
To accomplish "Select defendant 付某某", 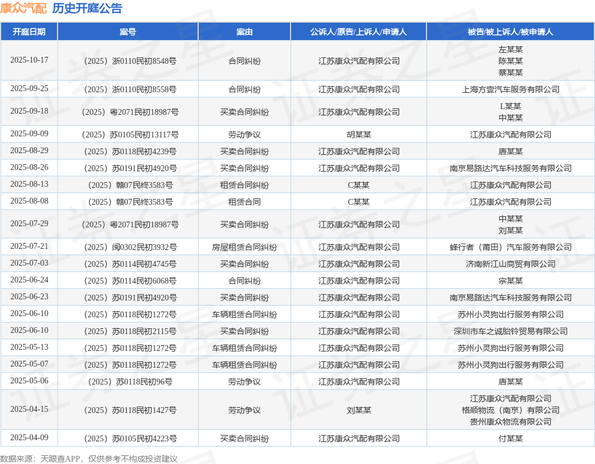I will [x=510, y=438].
